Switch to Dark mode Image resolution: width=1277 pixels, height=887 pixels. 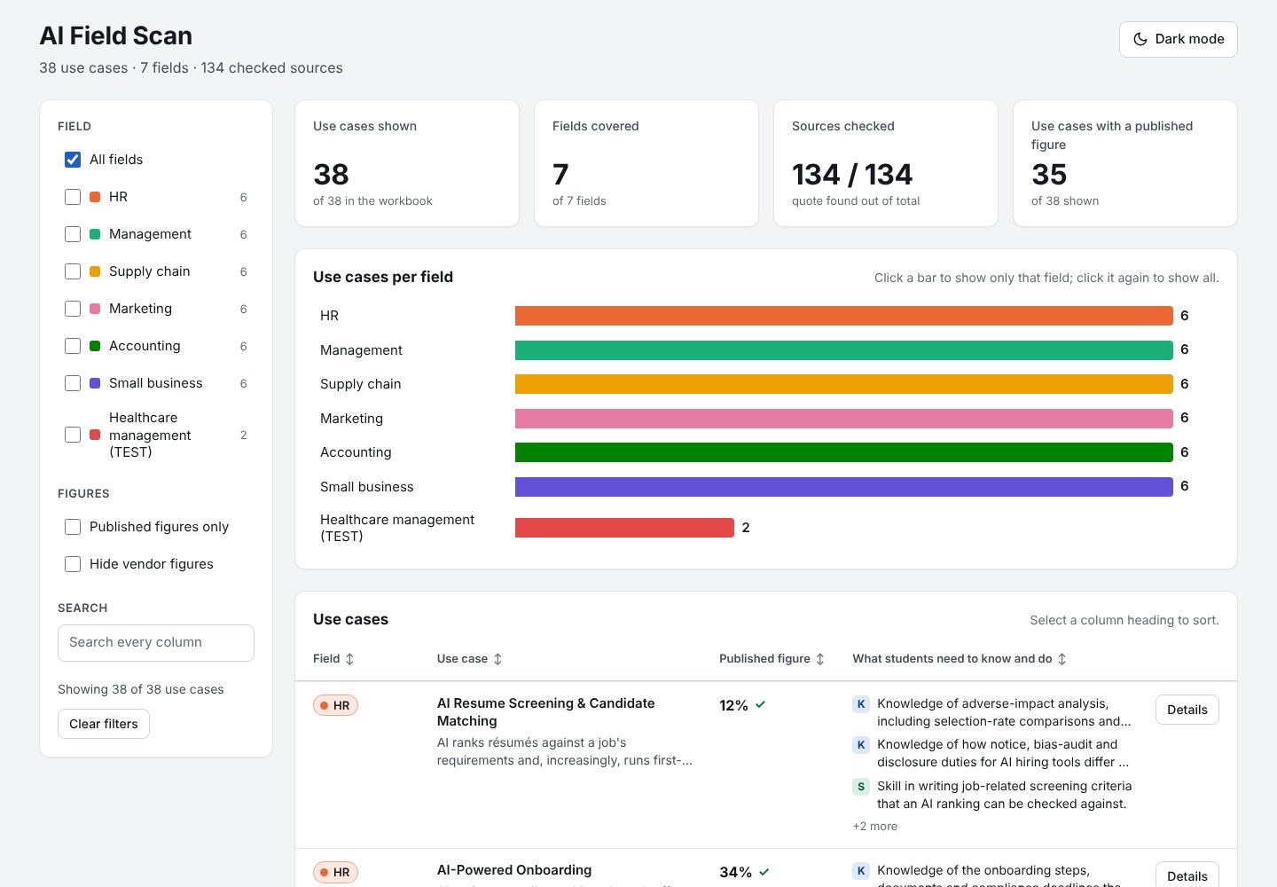1178,39
